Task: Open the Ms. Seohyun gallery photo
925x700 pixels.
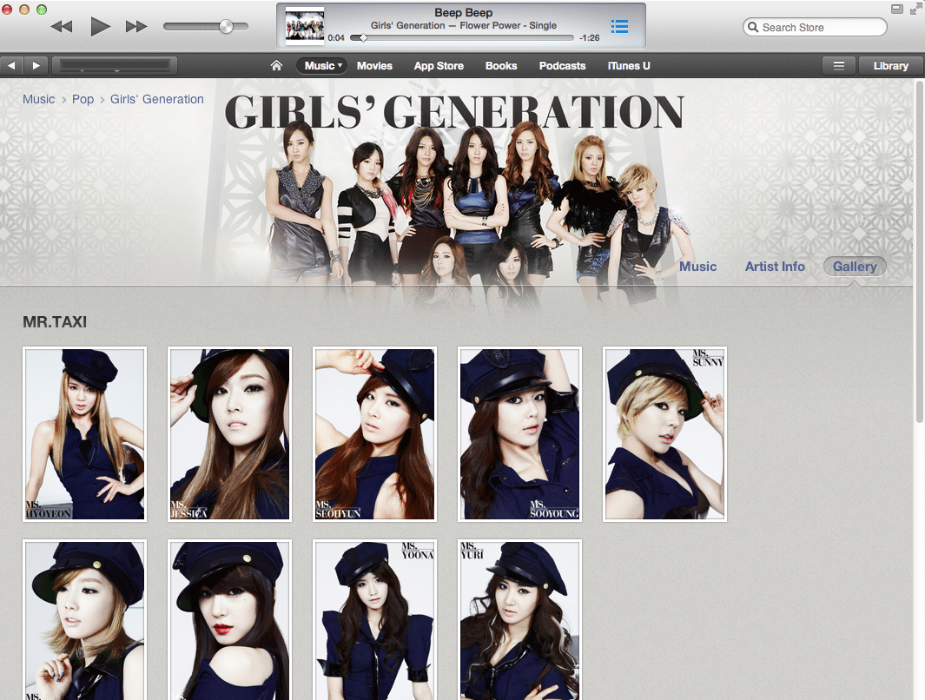Action: (x=374, y=434)
